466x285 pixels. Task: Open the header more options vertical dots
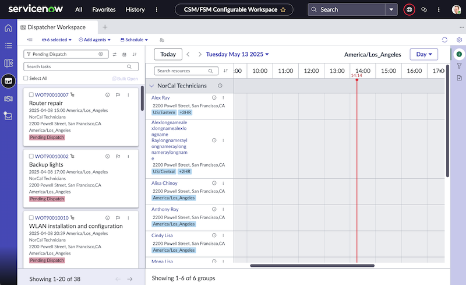(x=439, y=10)
